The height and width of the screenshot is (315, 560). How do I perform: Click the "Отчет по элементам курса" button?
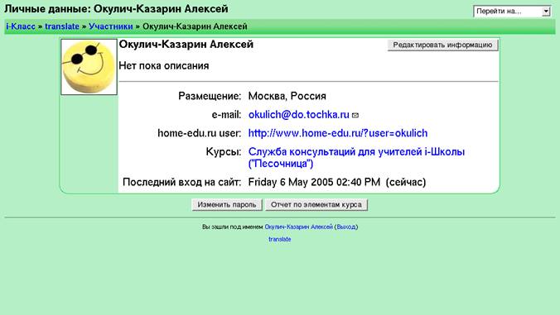[x=316, y=205]
